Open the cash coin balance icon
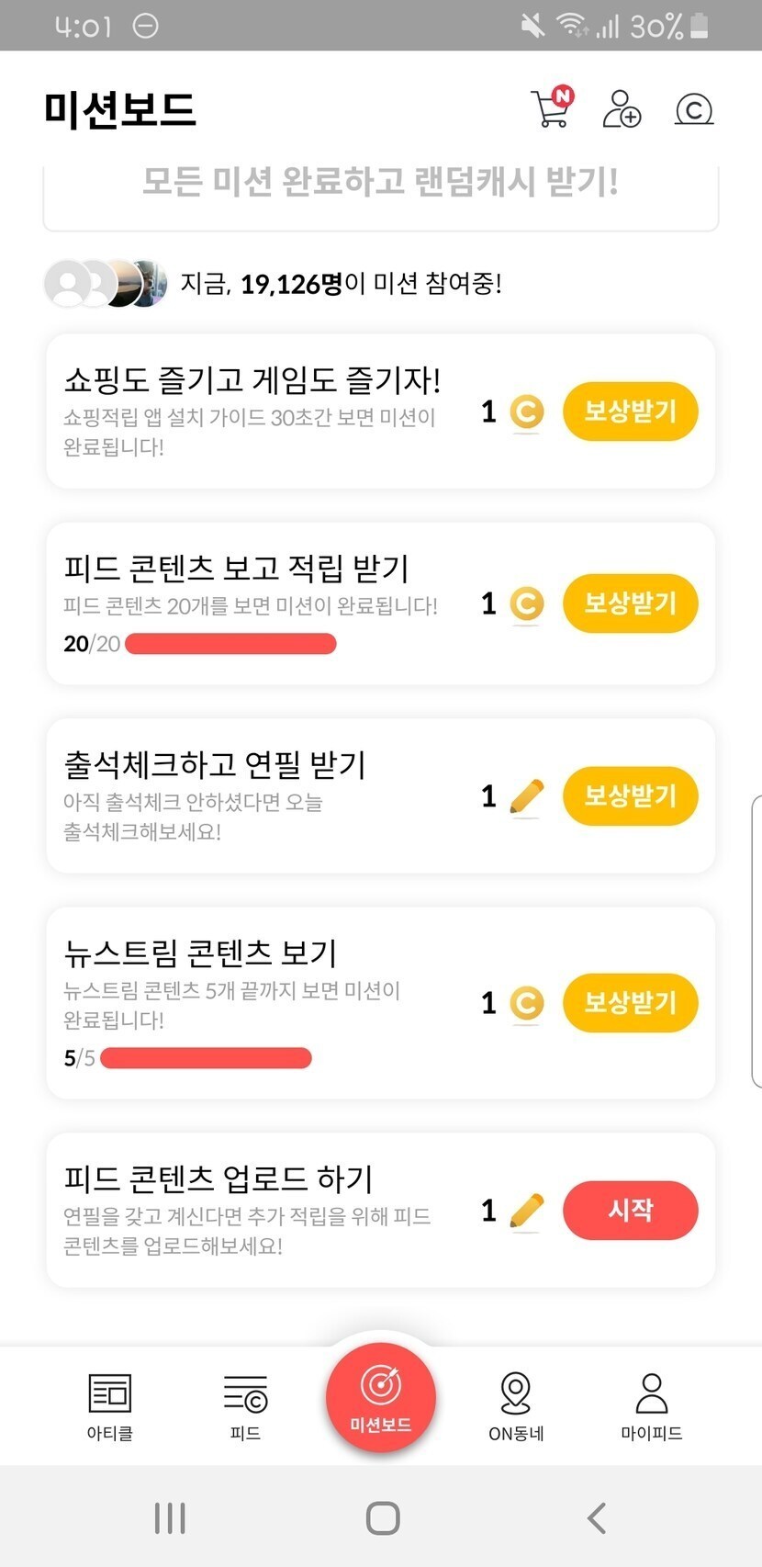 pos(694,110)
